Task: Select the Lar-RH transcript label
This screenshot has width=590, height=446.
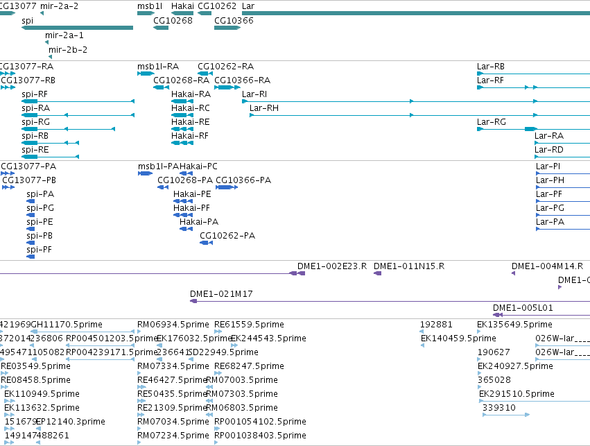Action: pos(264,108)
